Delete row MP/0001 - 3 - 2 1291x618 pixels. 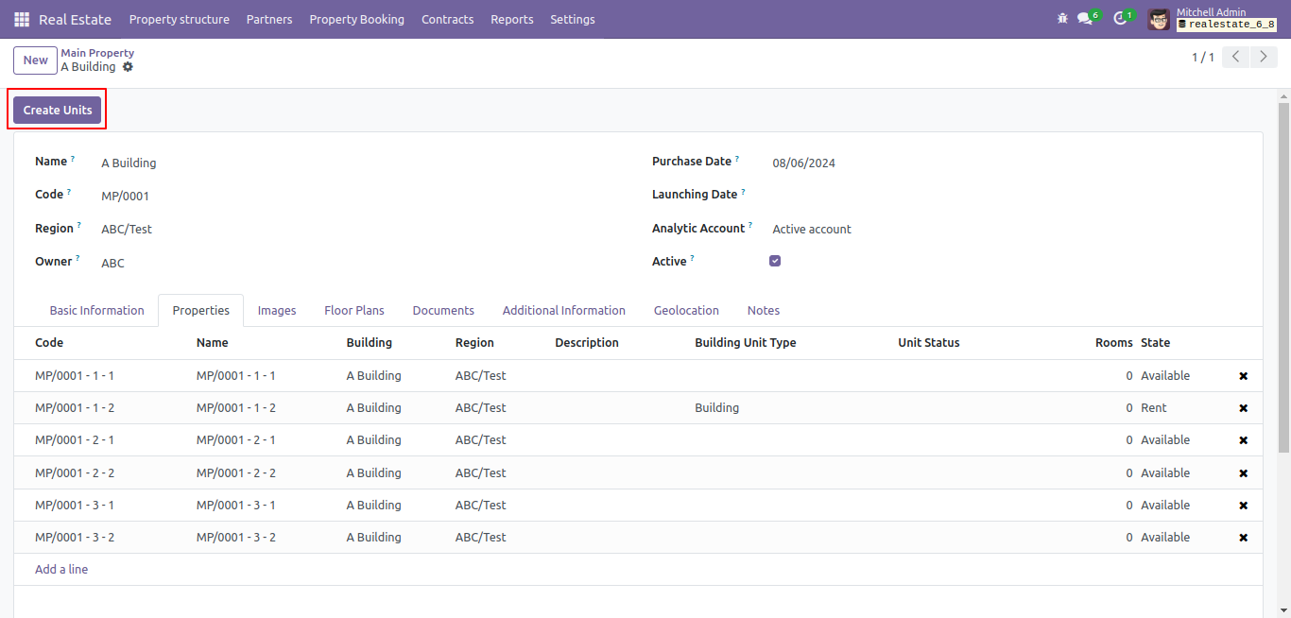coord(1244,538)
